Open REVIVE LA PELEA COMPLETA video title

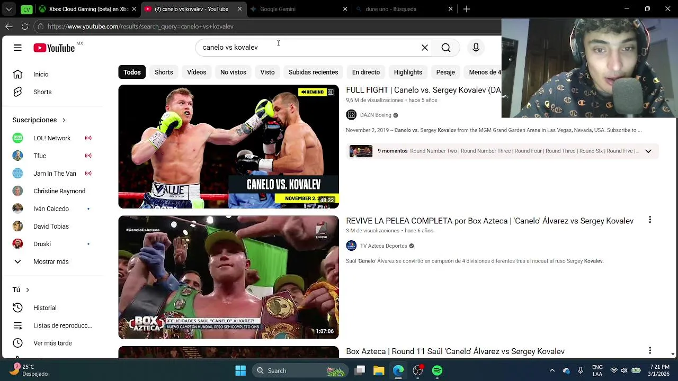coord(489,221)
